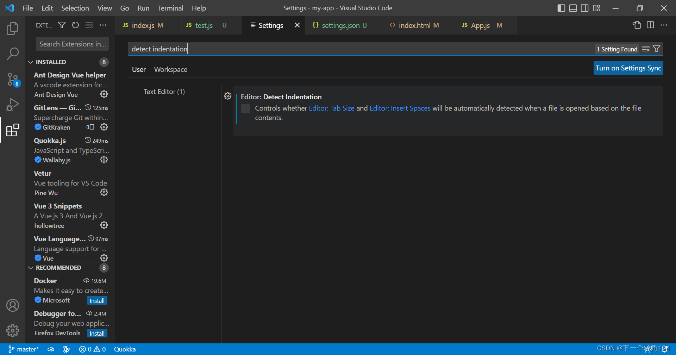Click the GitLens remote sync icon

(x=90, y=127)
